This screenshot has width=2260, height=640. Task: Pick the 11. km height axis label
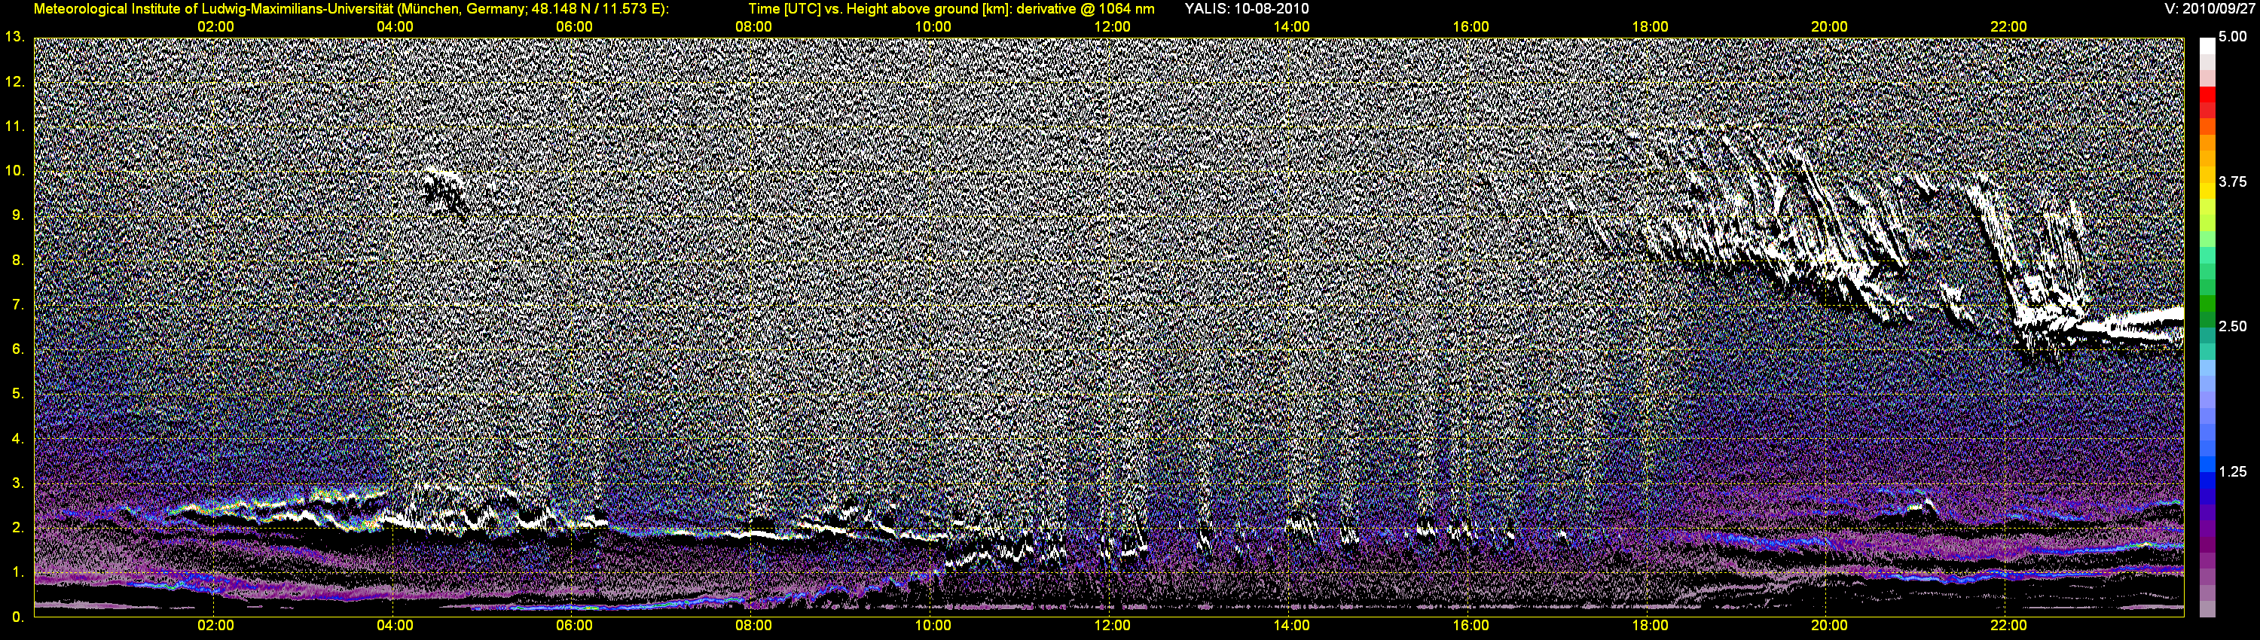(x=14, y=126)
